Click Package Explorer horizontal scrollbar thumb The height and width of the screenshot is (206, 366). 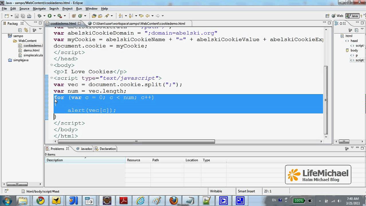tap(17, 184)
